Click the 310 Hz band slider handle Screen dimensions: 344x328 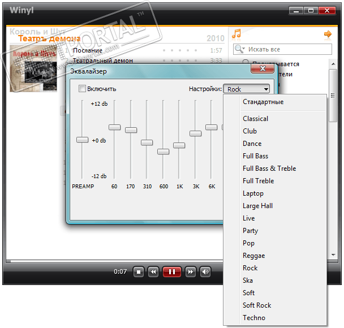pos(147,143)
